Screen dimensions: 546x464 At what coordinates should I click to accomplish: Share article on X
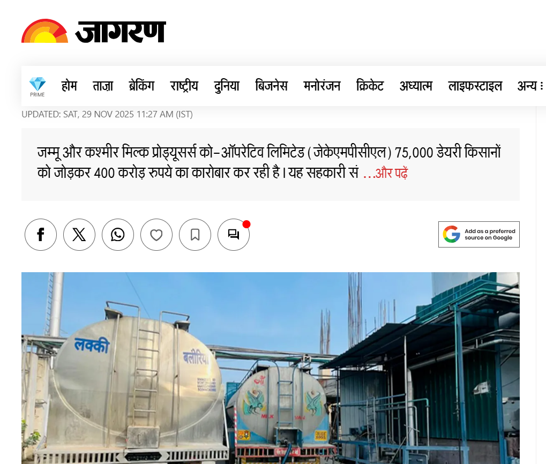[79, 235]
